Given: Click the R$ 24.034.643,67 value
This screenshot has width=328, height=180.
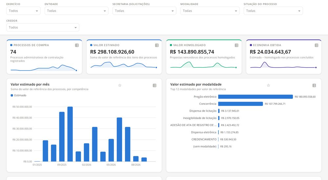Looking at the screenshot, I should (x=270, y=52).
